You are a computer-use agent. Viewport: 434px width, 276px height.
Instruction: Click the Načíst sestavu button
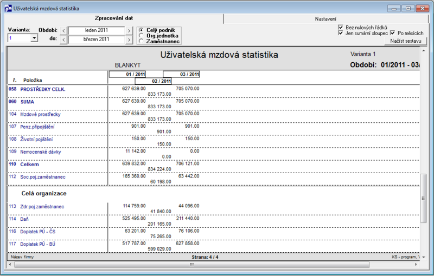405,41
